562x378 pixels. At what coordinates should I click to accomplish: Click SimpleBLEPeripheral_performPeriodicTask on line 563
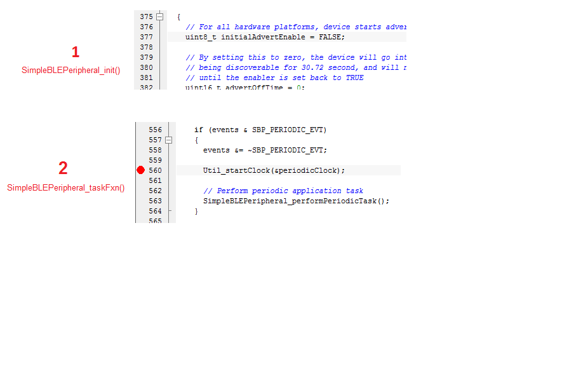(x=289, y=200)
